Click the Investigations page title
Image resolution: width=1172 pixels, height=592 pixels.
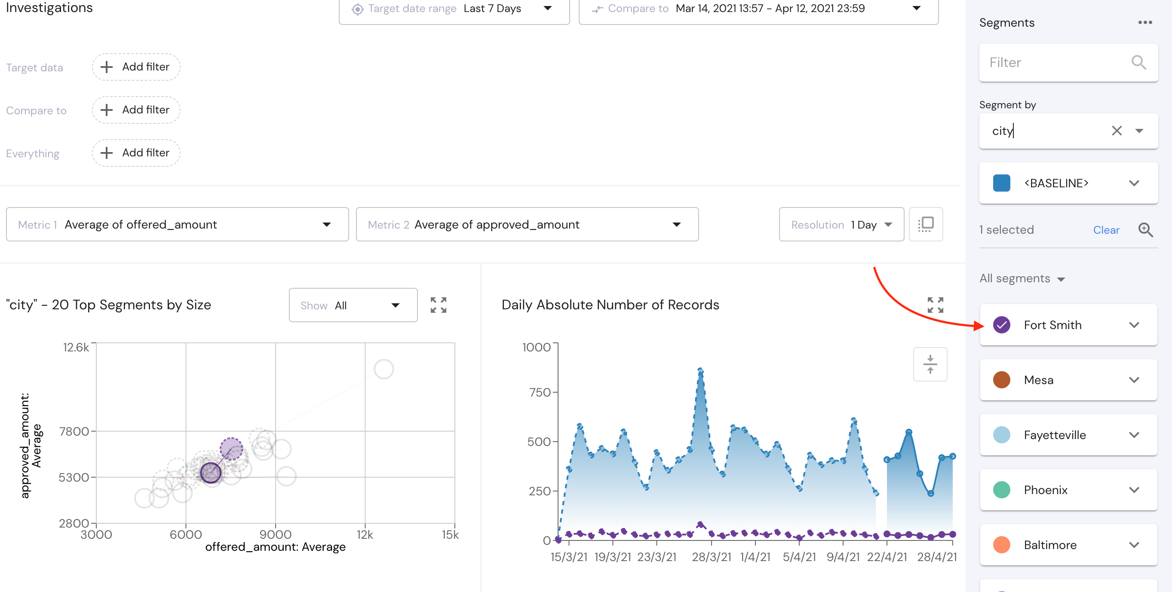49,8
